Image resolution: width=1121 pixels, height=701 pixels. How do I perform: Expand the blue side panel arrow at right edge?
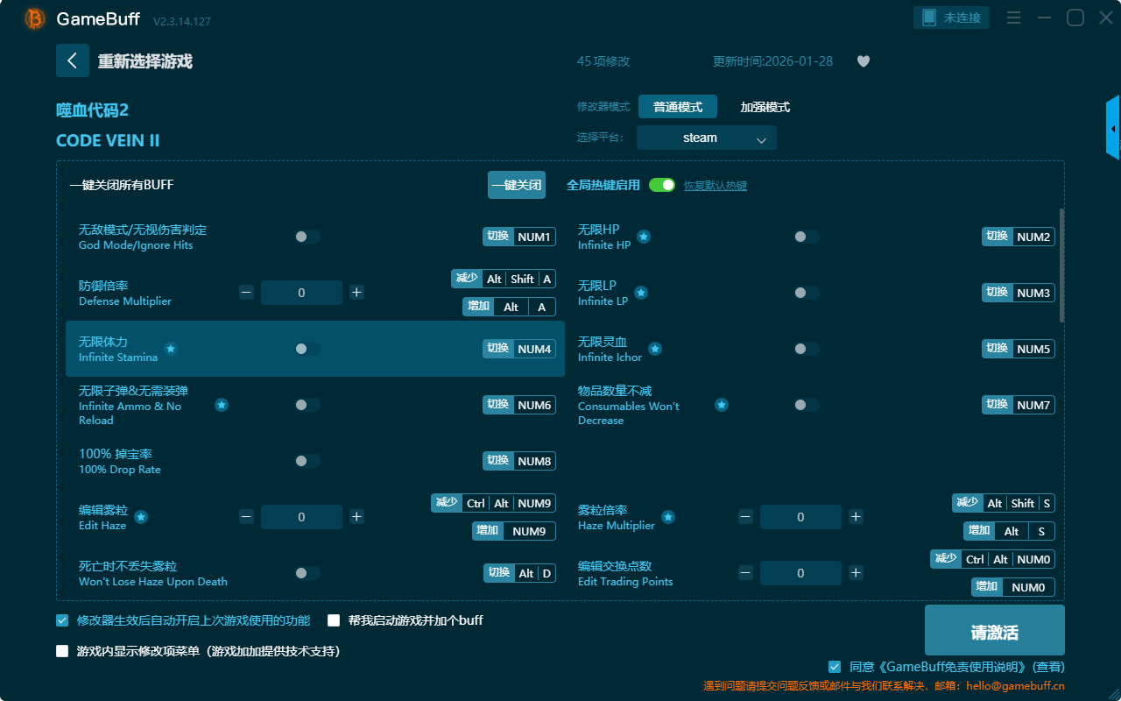point(1113,129)
